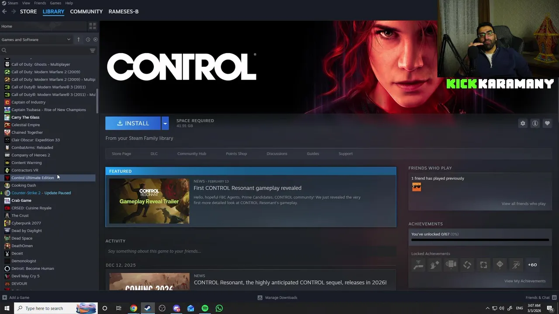Open Manage Downloads
The image size is (559, 314).
[x=277, y=297]
